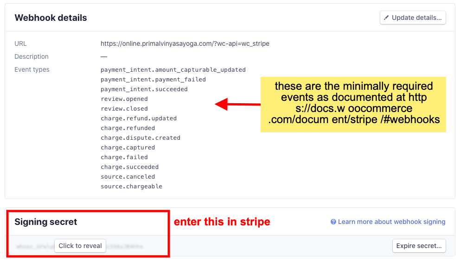Click the Webhook details heading
Viewport: 460px width, 261px height.
point(51,18)
